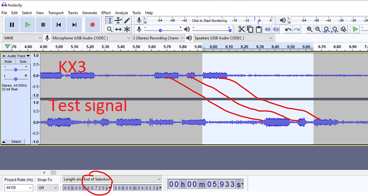Collapse the track using the up-arrow button
This screenshot has height=196, width=368.
tap(4, 142)
